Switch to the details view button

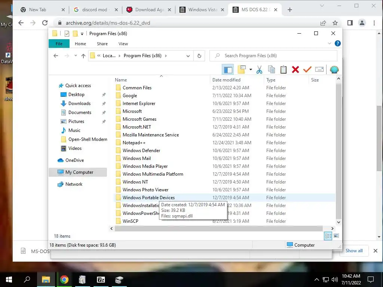(x=328, y=236)
